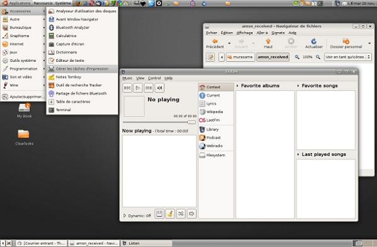Select the amsn_received path button
This screenshot has height=247, width=377.
pyautogui.click(x=273, y=57)
